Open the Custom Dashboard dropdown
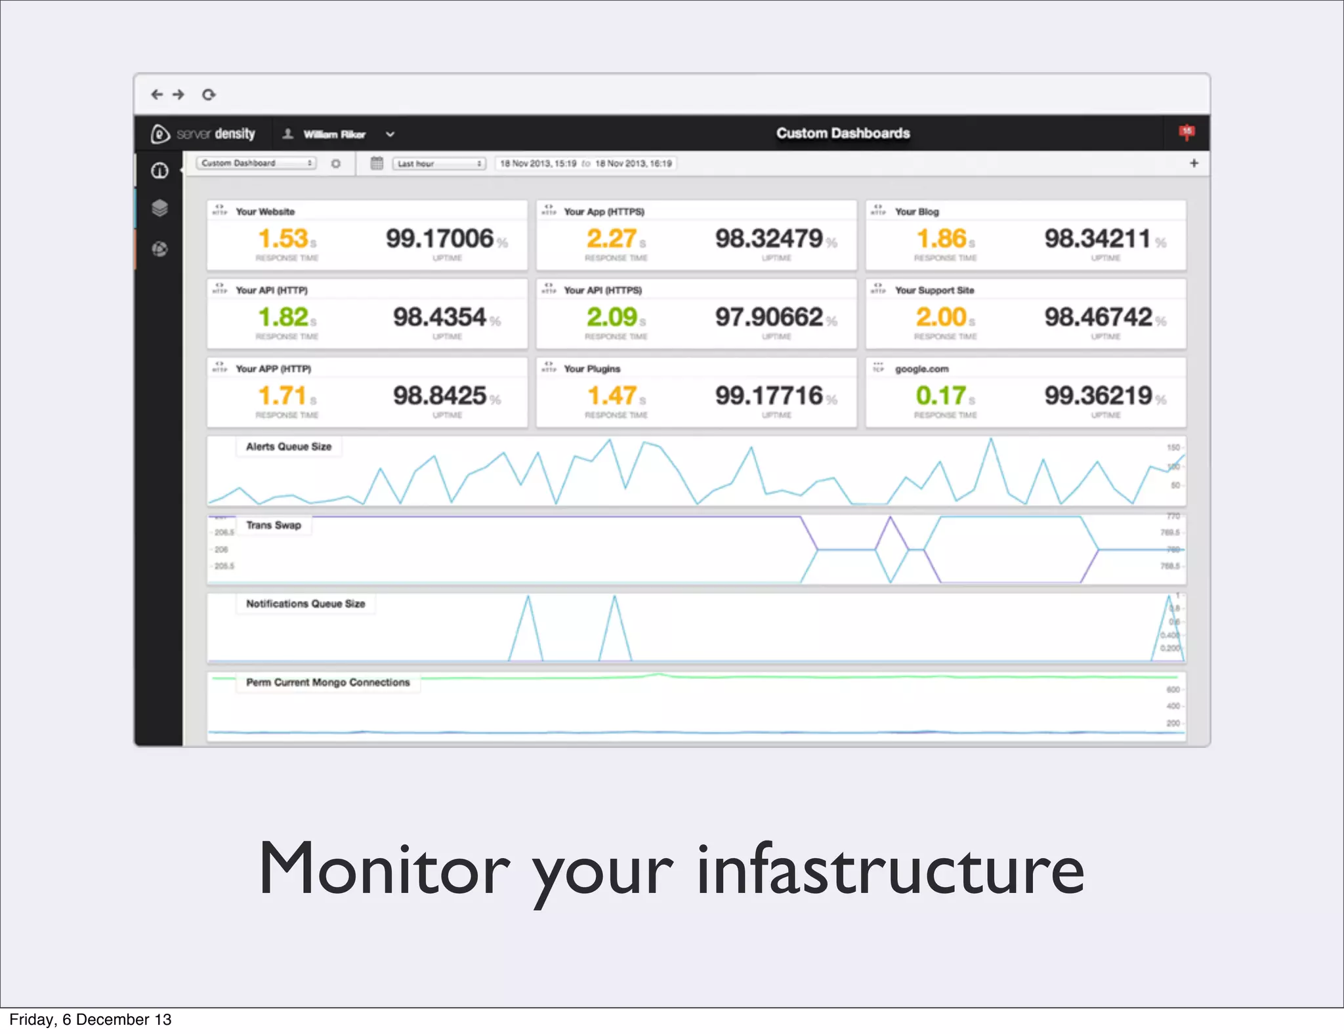This screenshot has height=1034, width=1344. click(257, 163)
